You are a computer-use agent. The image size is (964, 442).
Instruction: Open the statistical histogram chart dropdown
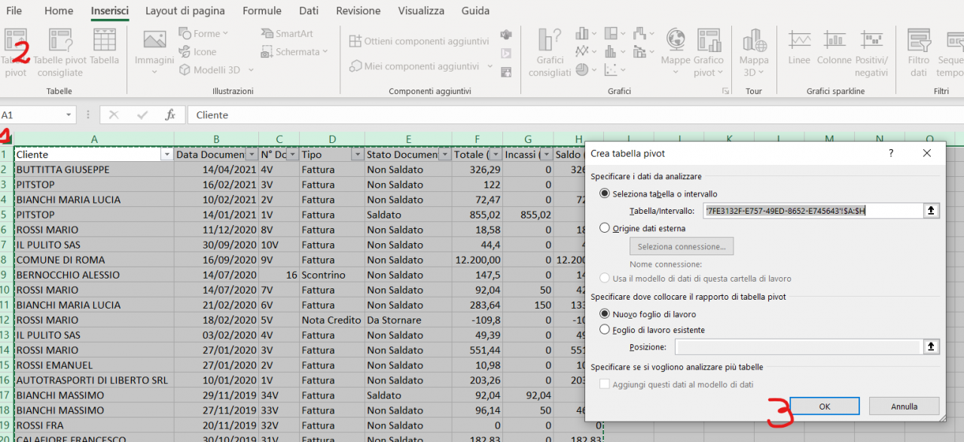(615, 52)
